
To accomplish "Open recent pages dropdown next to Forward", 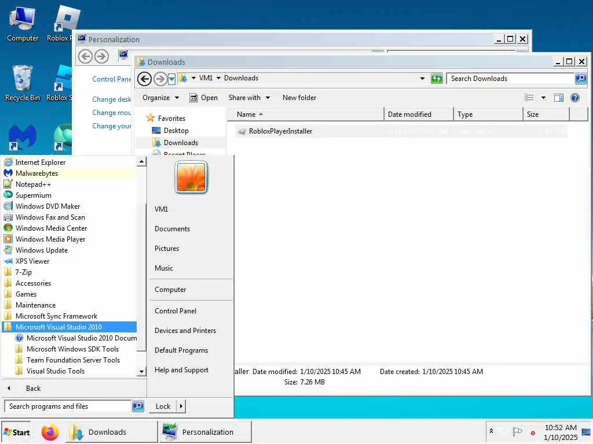I will click(171, 79).
